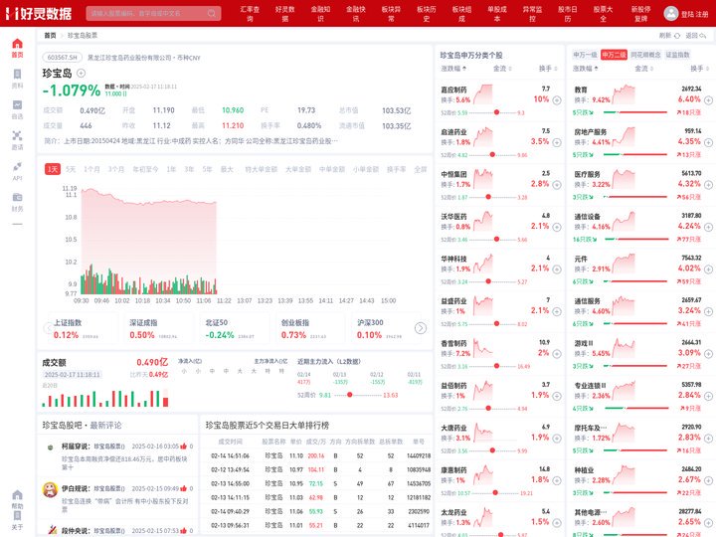
Task: Open the 邀请 icon in the left sidebar
Action: pos(17,135)
